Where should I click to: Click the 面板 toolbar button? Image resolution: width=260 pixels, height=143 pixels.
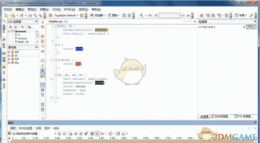coord(115,15)
